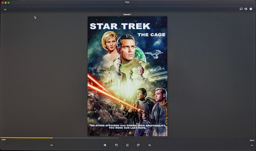This screenshot has height=151, width=256.
Task: Collapse the player with the top-left chevron
Action: coord(5,9)
